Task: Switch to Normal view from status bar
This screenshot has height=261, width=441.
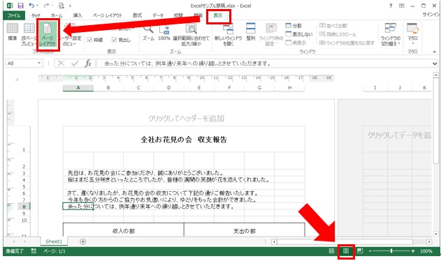Action: point(331,251)
